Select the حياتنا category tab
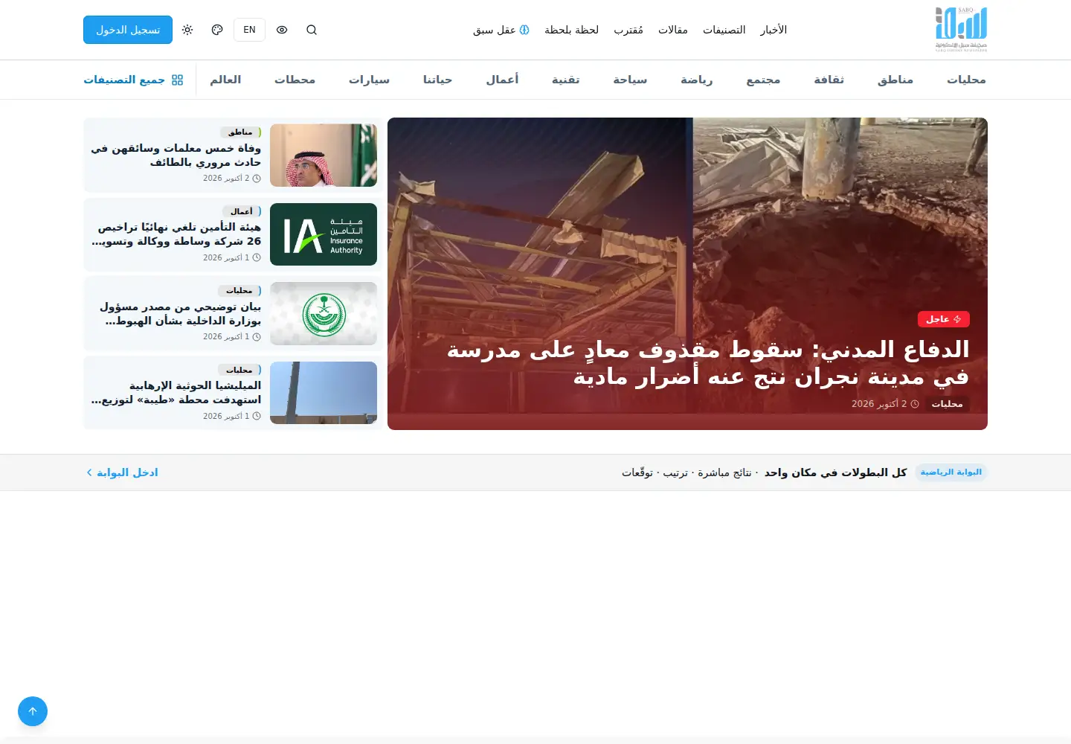The image size is (1071, 744). click(437, 80)
